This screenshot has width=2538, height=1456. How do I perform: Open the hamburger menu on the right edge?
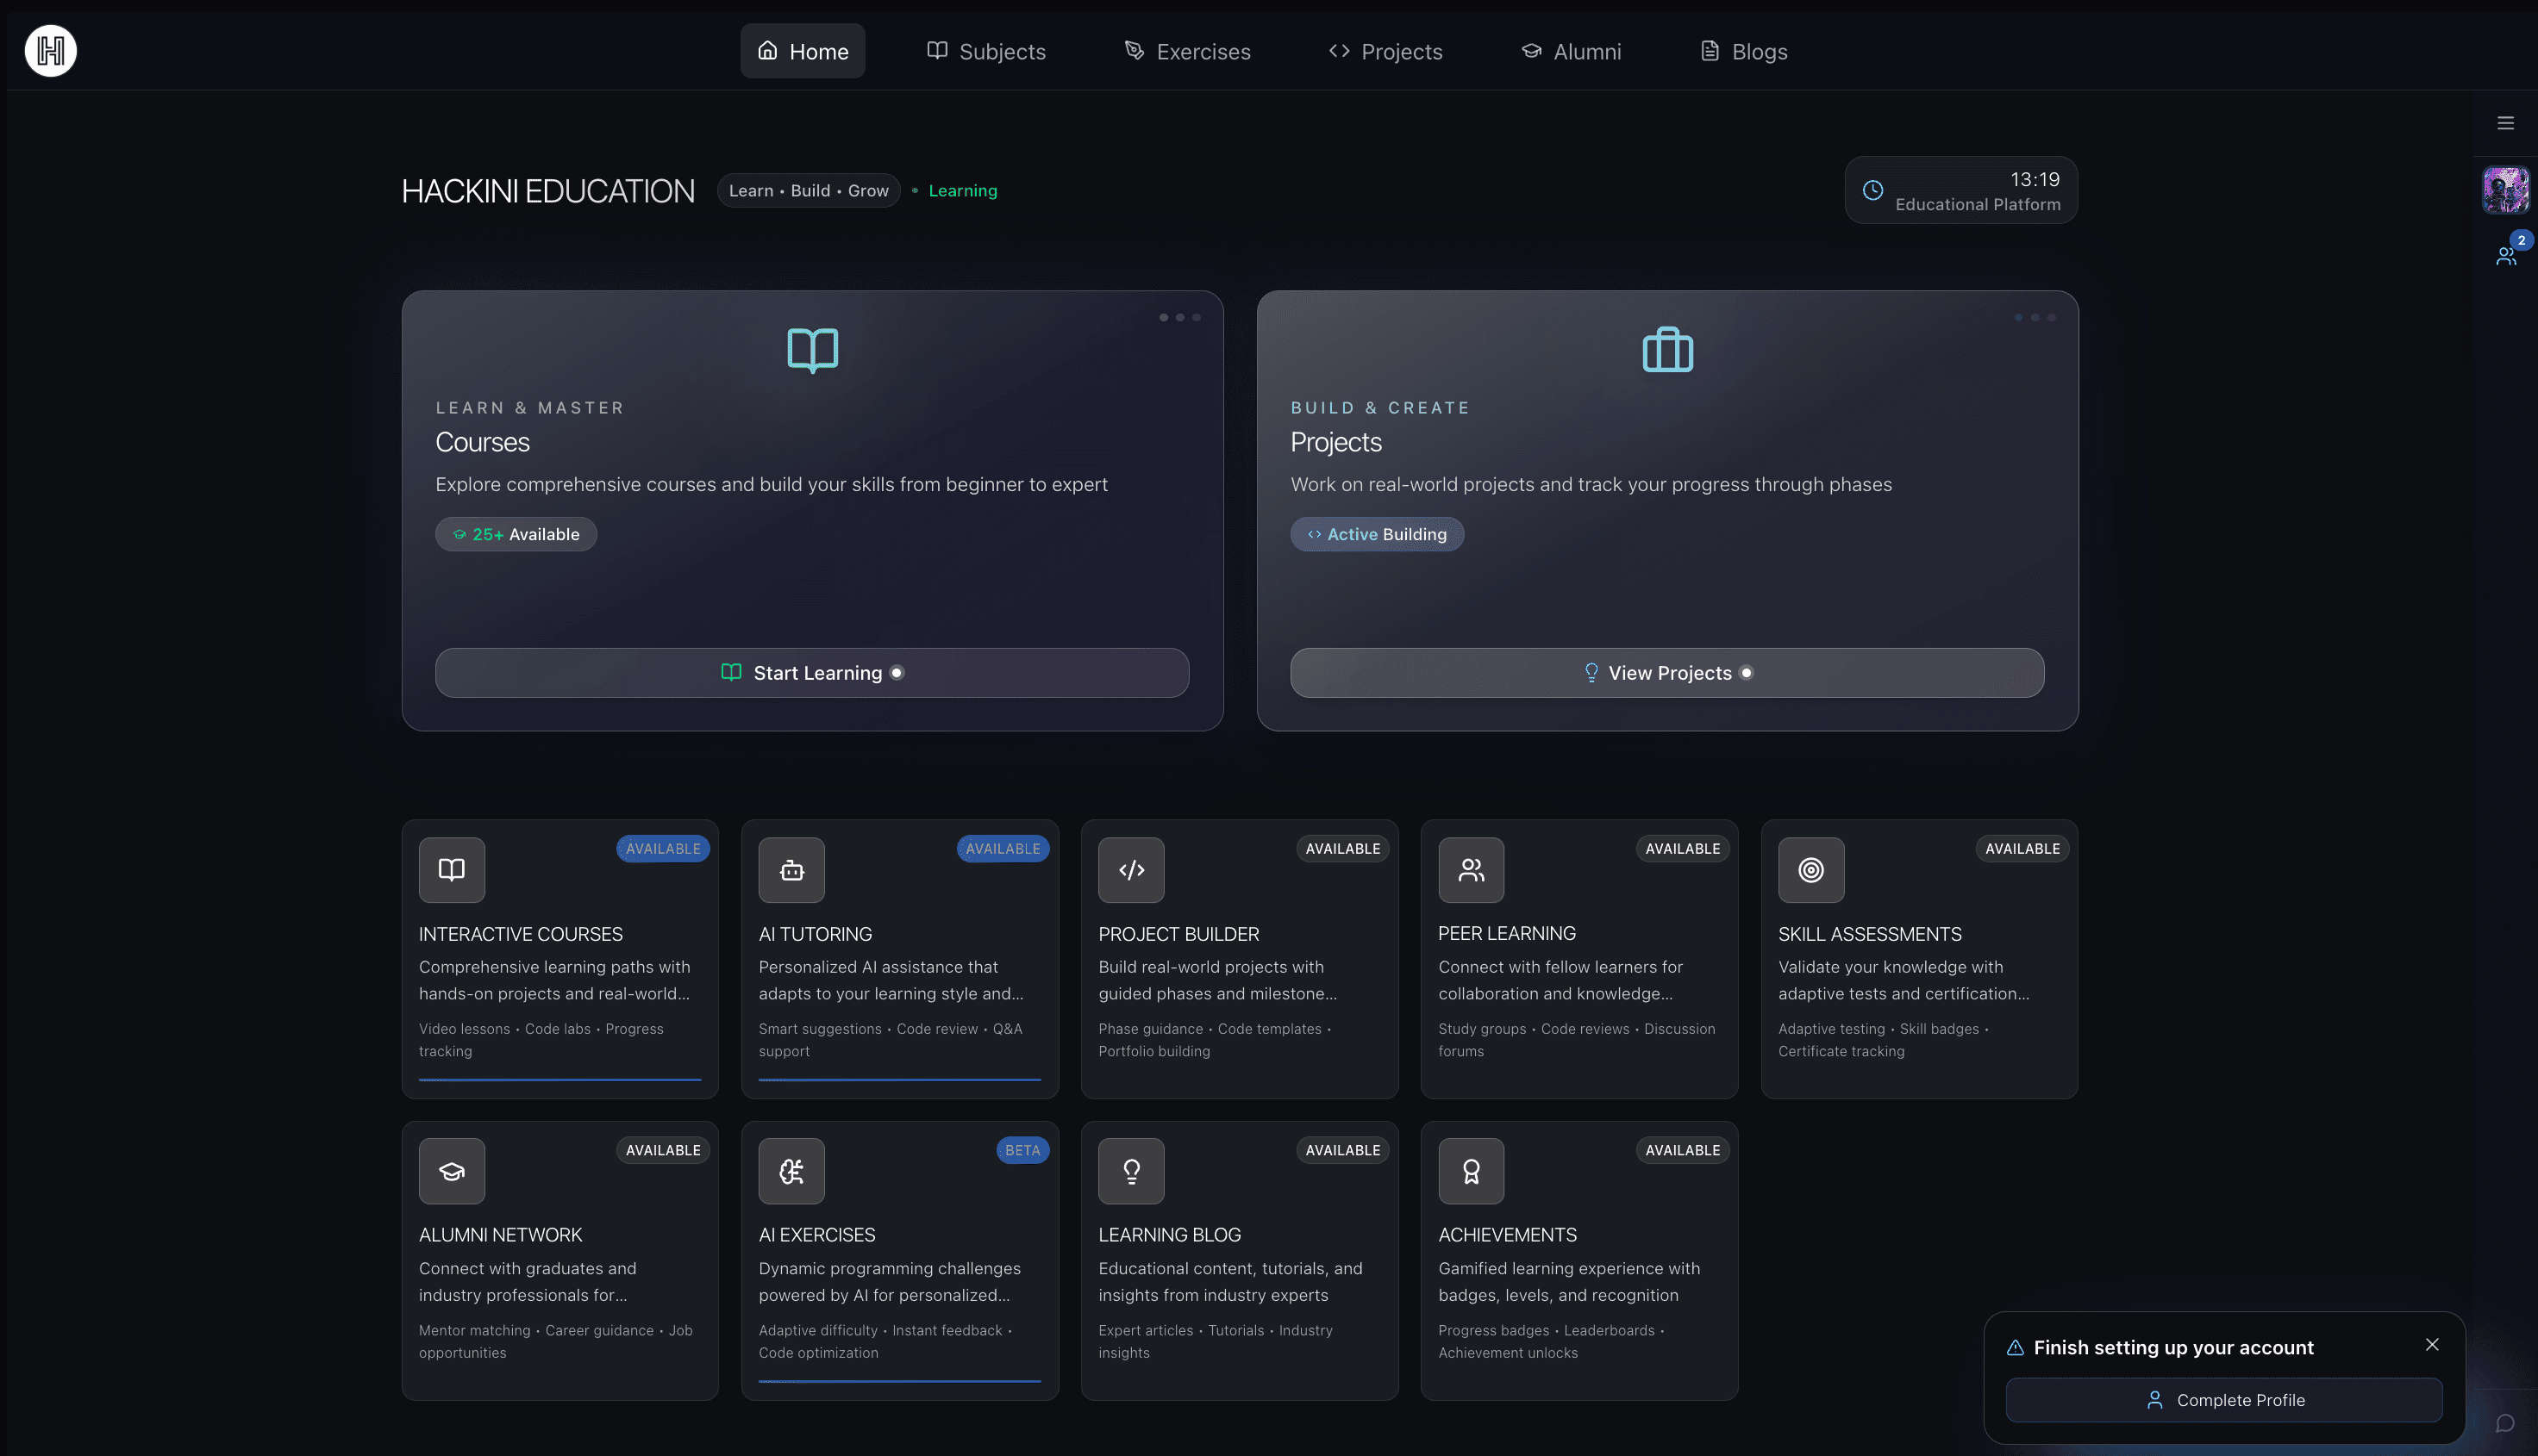coord(2506,122)
